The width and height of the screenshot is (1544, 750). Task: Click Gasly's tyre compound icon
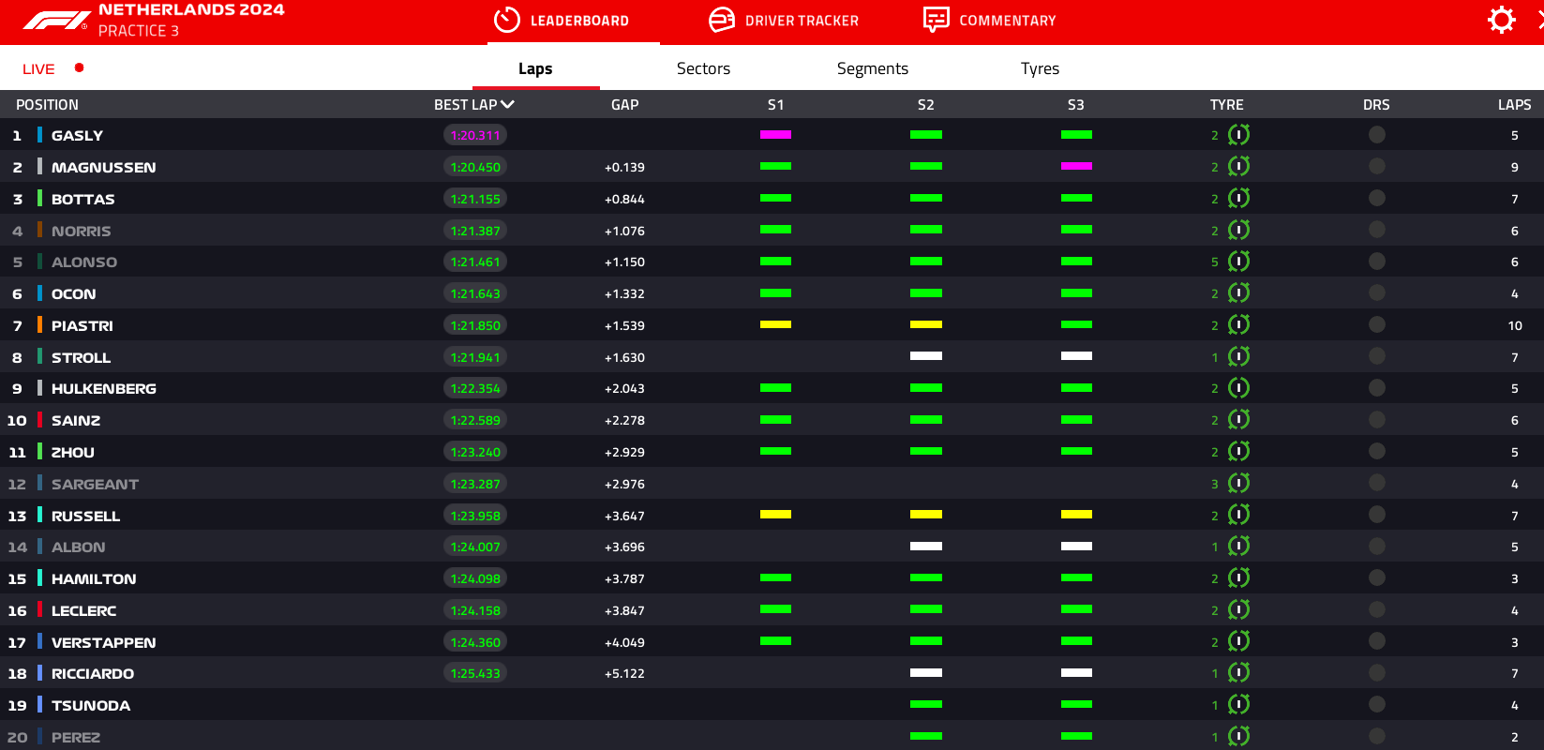(x=1238, y=135)
